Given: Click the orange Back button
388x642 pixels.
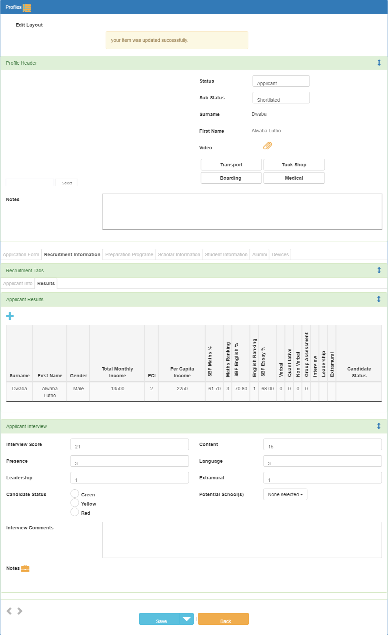Looking at the screenshot, I should pyautogui.click(x=223, y=619).
